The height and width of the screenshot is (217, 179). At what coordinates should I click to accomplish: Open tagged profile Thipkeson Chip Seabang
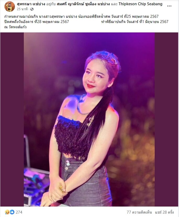click(x=140, y=4)
